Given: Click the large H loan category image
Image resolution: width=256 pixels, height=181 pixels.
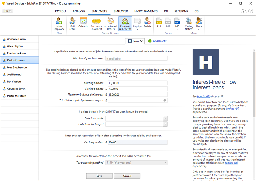Looking at the screenshot, I should [206, 62].
